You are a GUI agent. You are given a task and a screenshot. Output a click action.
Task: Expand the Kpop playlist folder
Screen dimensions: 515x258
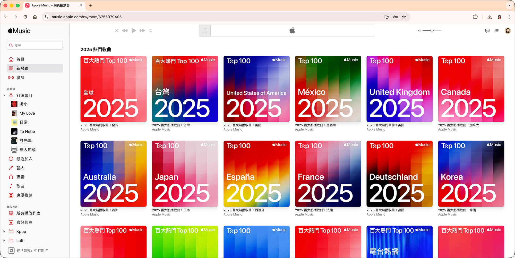tap(4, 231)
